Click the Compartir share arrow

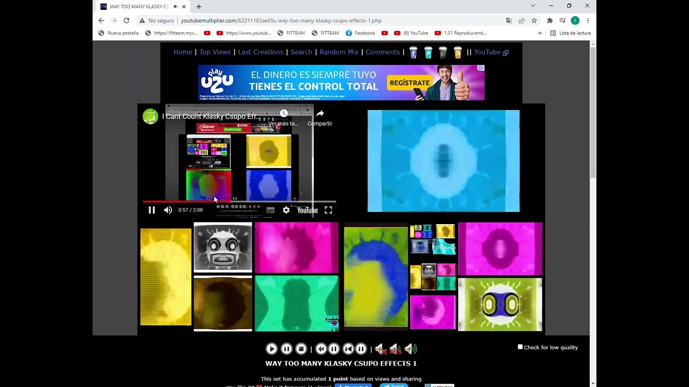(320, 113)
